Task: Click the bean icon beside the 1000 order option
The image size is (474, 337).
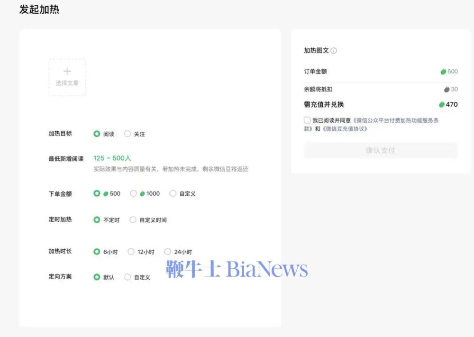Action: click(x=143, y=193)
